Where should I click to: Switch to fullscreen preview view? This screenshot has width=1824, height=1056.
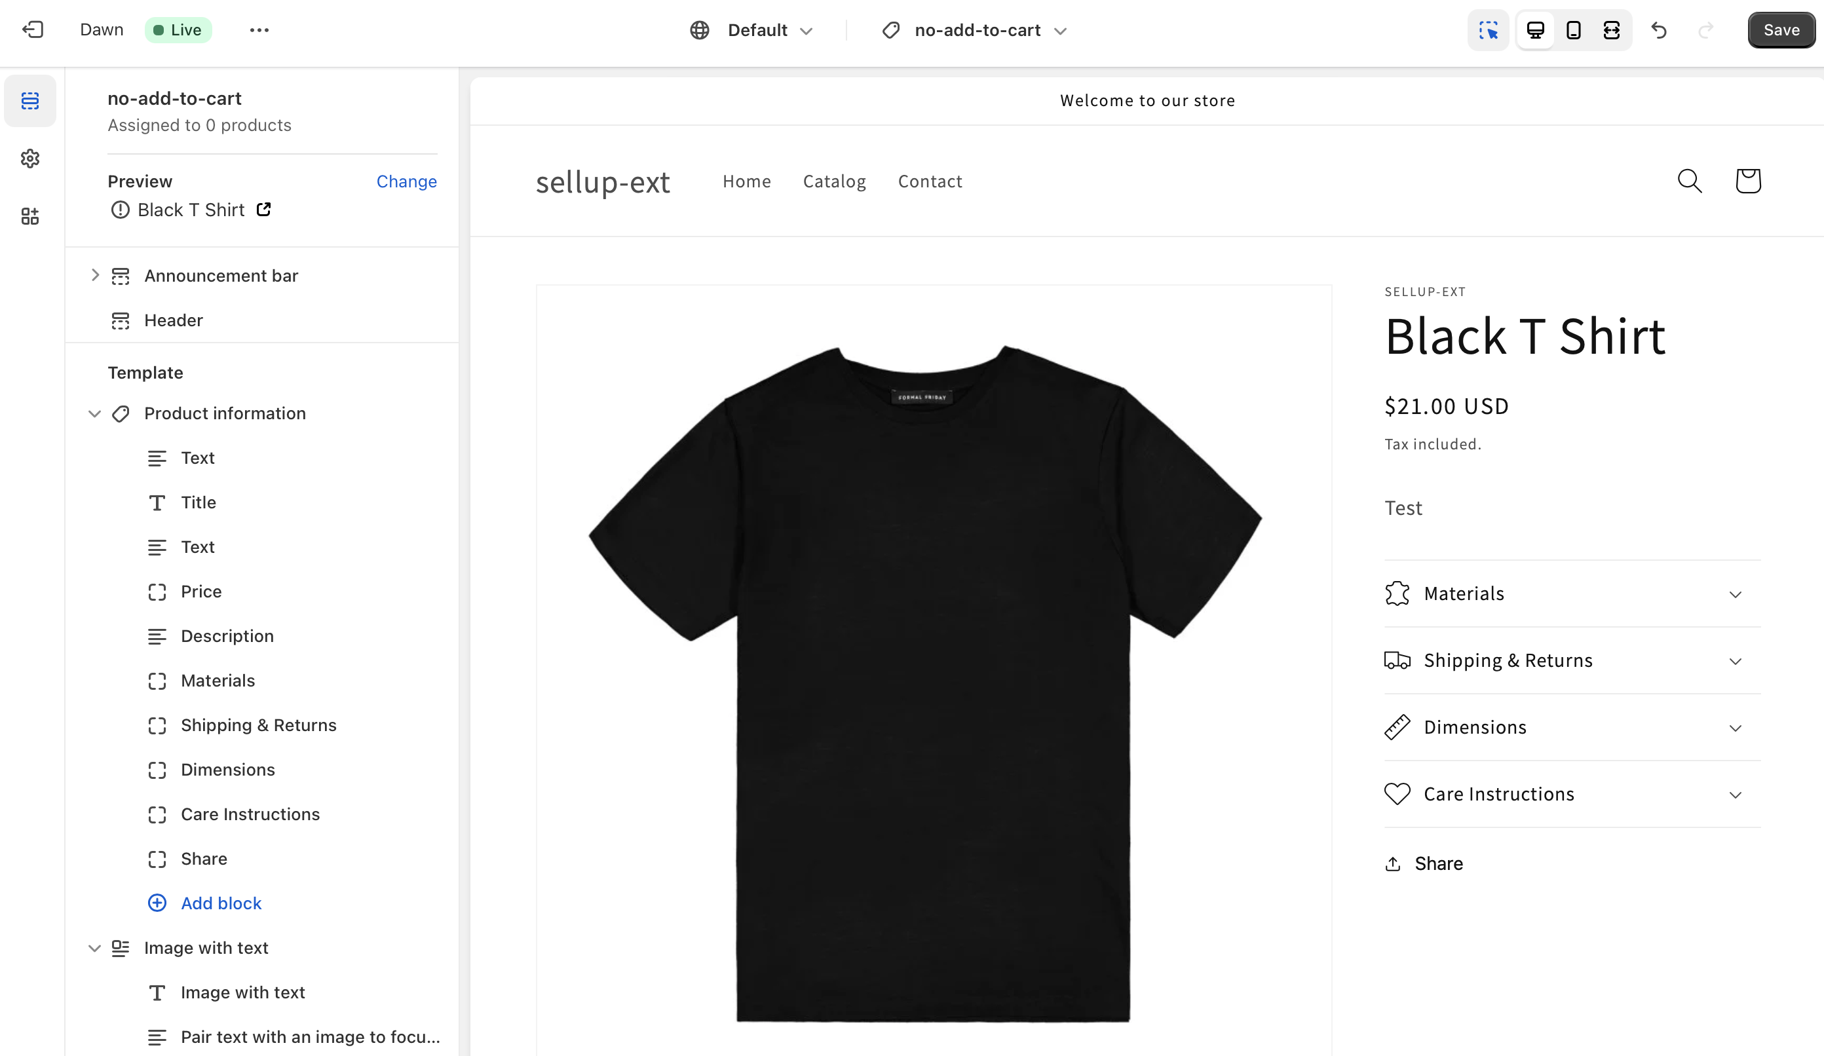point(1611,29)
